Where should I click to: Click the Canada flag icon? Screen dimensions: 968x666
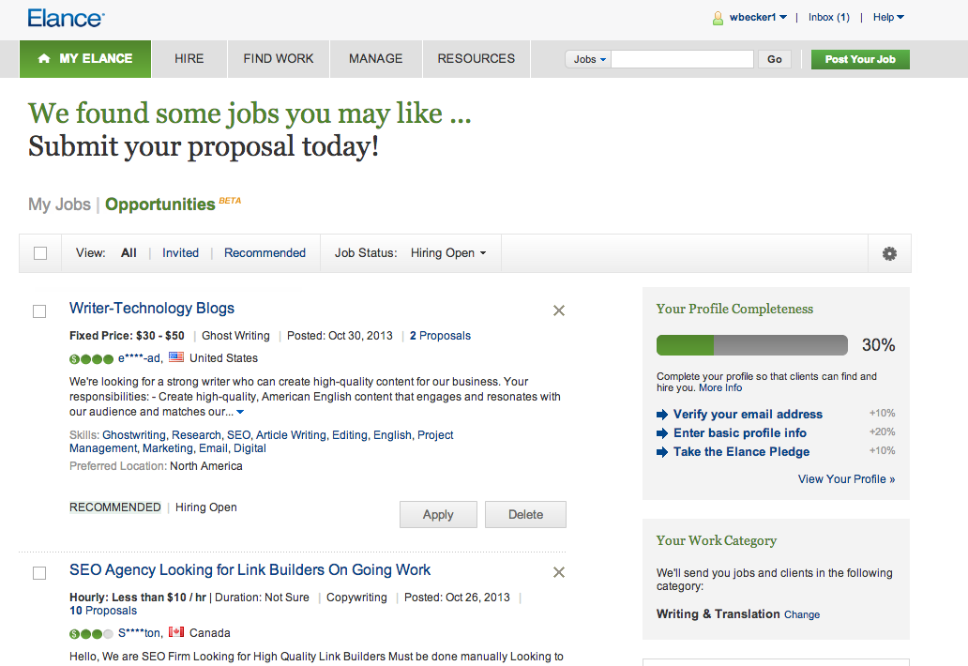(x=176, y=631)
